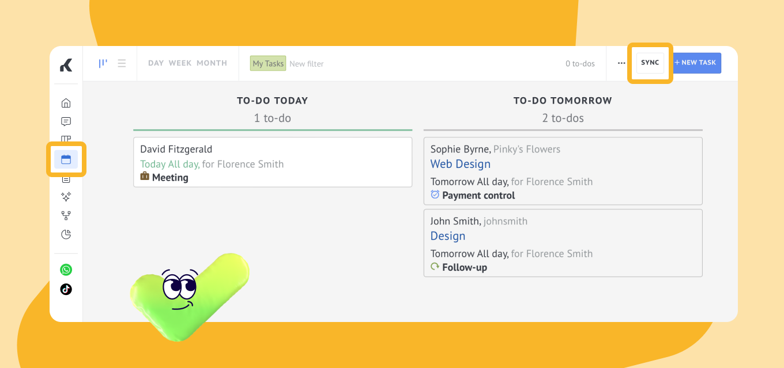
Task: Click the Kommo logo icon
Action: (x=66, y=64)
